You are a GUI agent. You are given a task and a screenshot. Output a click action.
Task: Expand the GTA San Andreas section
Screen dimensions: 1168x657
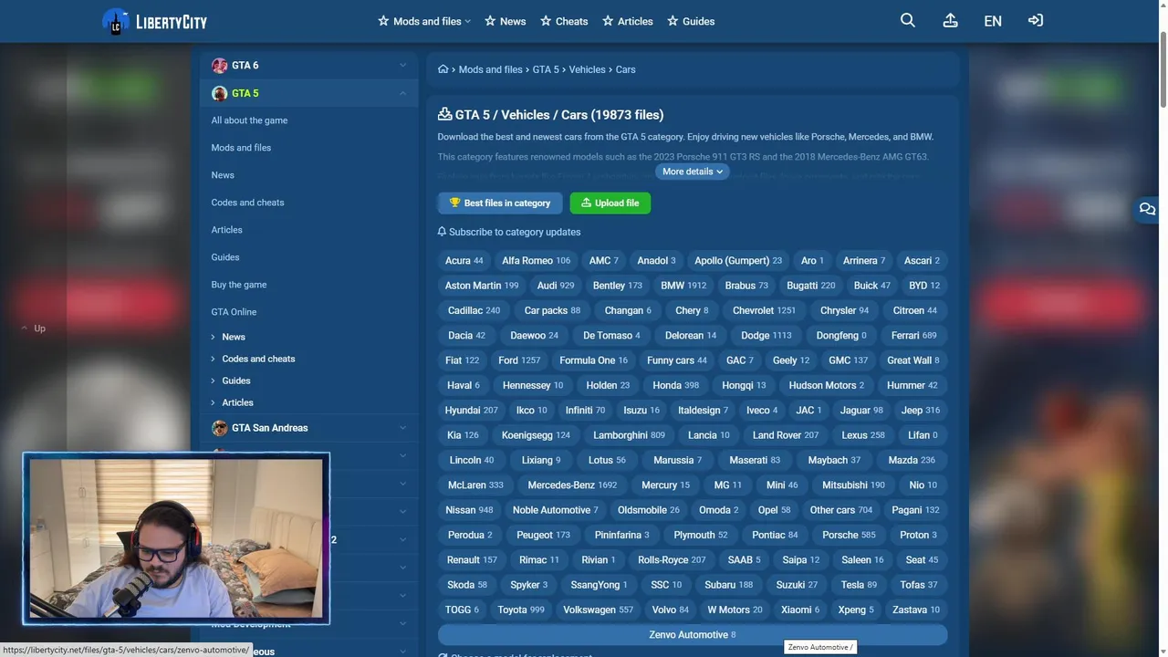coord(309,428)
